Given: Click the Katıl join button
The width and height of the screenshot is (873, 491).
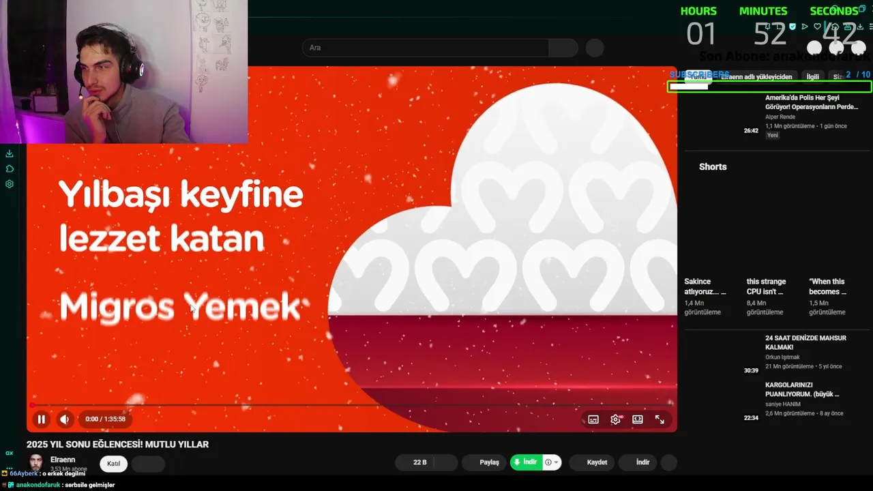Looking at the screenshot, I should click(114, 464).
